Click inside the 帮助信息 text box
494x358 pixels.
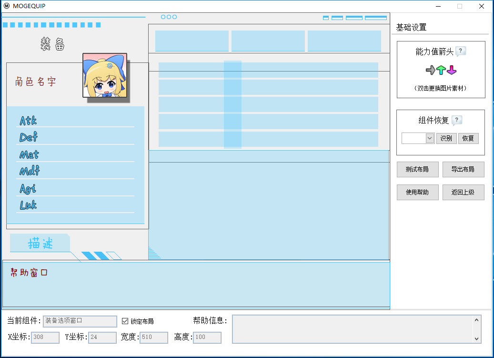(352, 329)
